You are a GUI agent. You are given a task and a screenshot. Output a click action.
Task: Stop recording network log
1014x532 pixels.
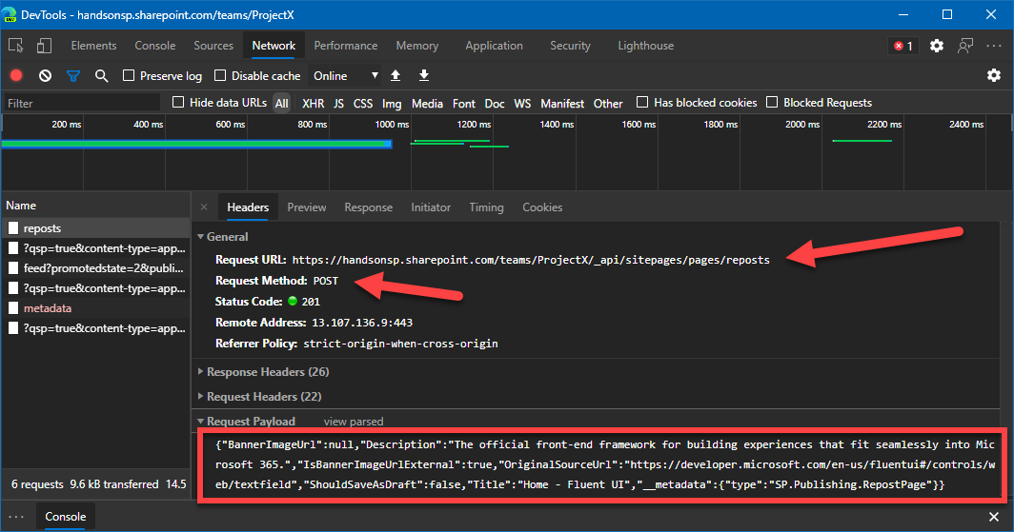[16, 76]
